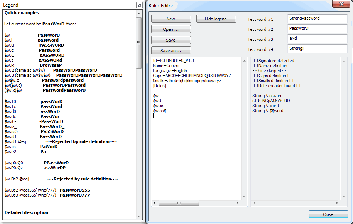Click the $w.R legend example row
The height and width of the screenshot is (224, 353).
33,65
